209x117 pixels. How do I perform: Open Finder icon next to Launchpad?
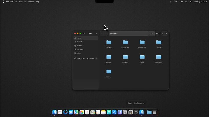[x=54, y=112]
